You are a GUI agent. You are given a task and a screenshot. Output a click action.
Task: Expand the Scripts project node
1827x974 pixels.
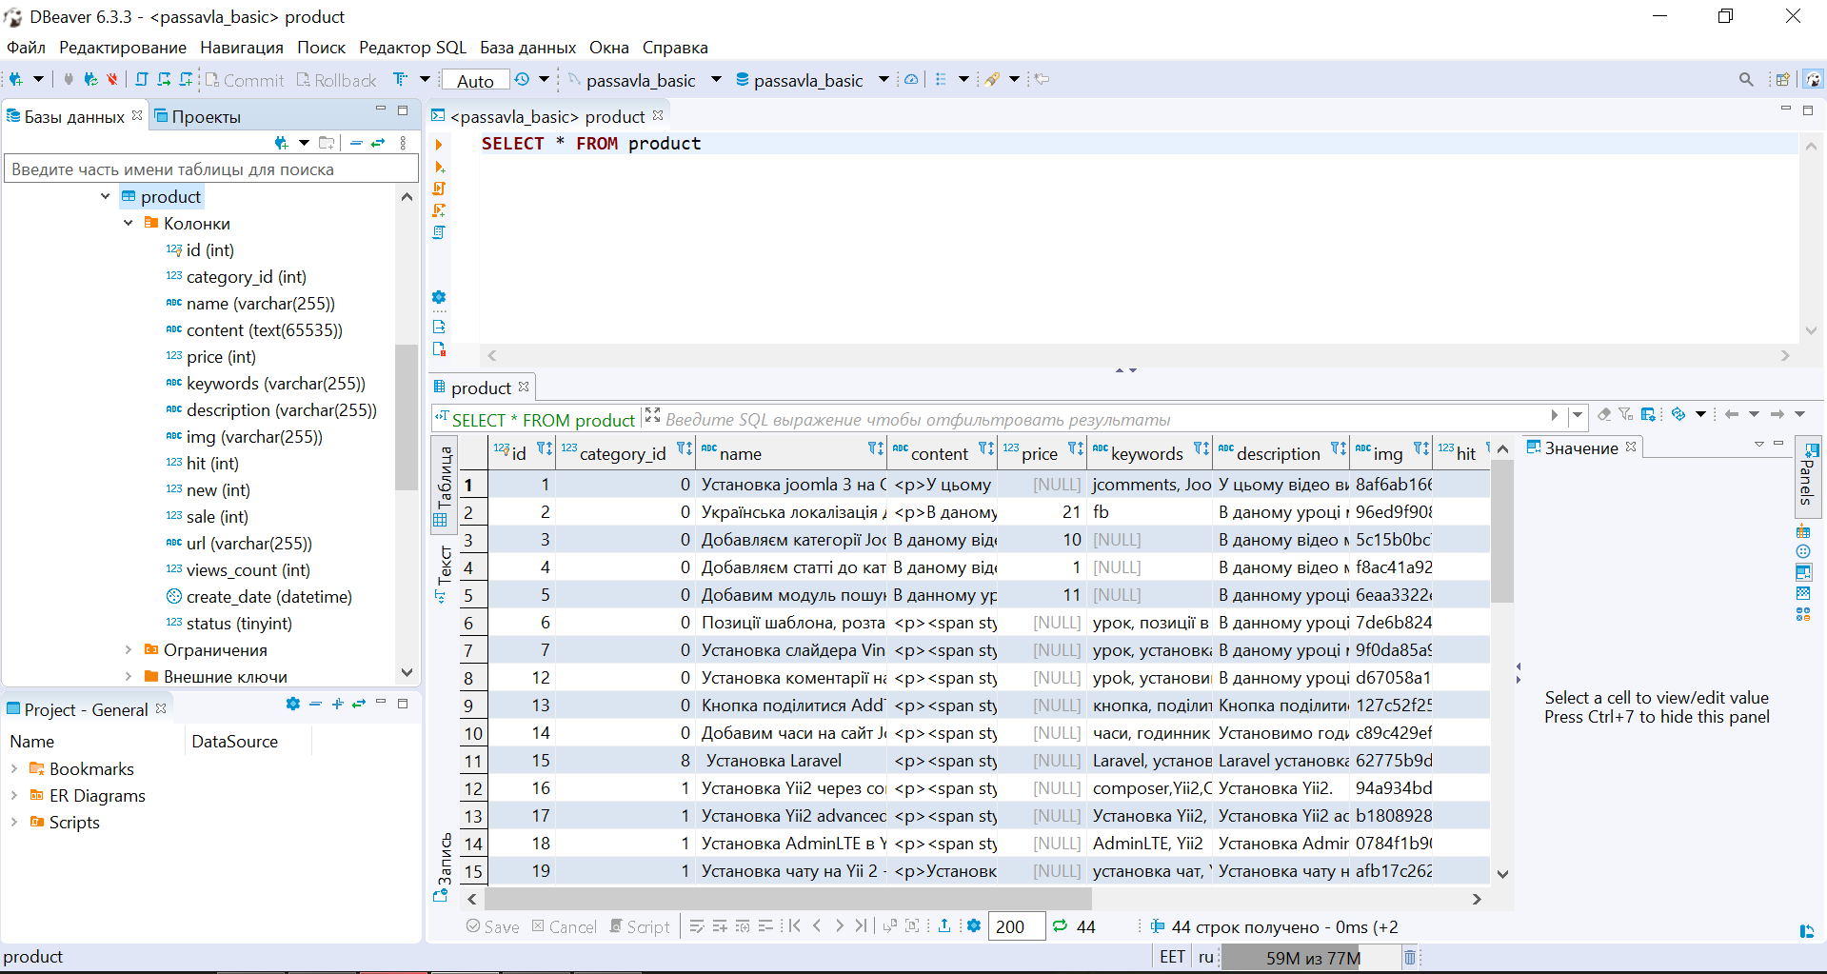[14, 822]
